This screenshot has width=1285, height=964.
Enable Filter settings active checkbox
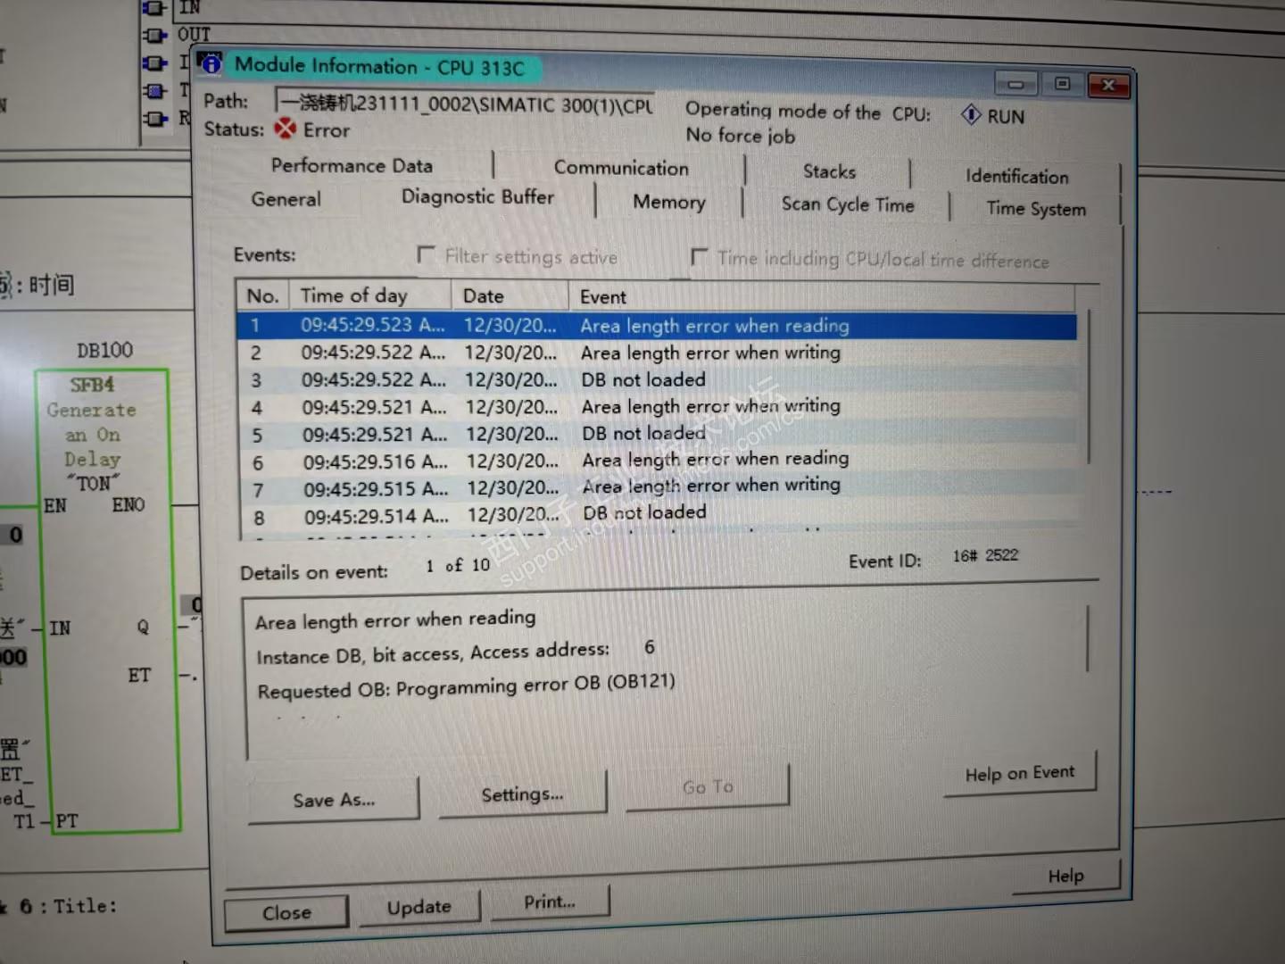tap(427, 255)
